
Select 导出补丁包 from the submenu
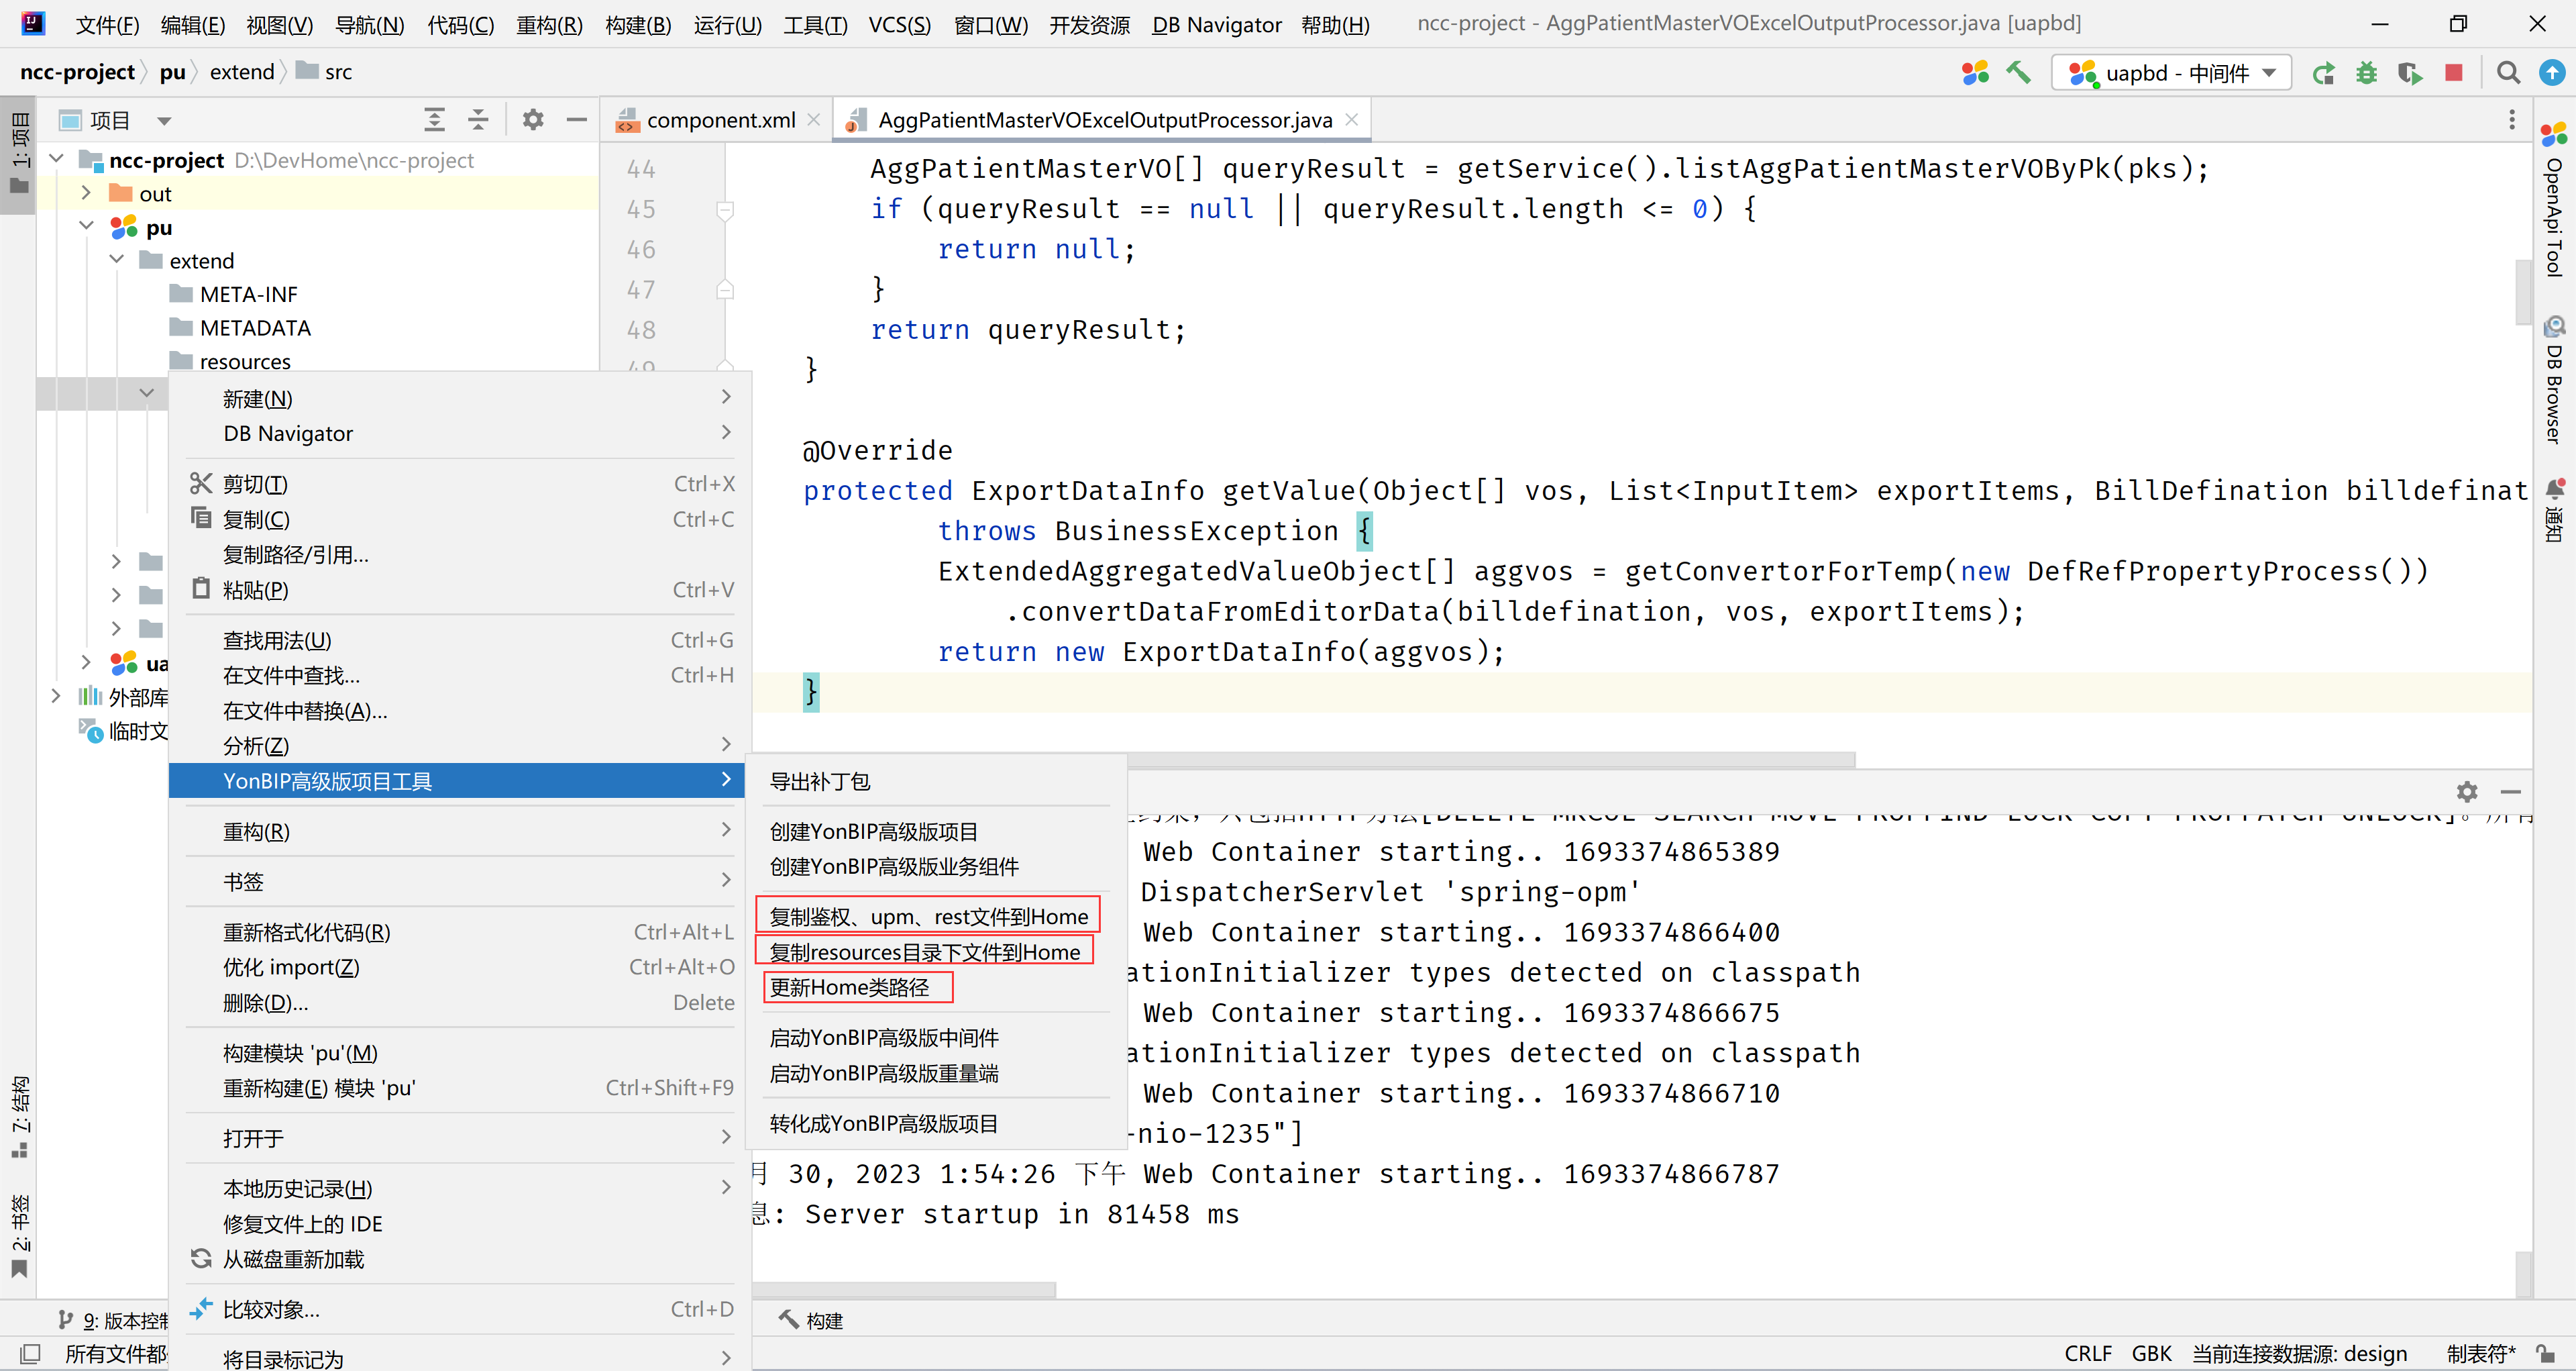(x=819, y=781)
